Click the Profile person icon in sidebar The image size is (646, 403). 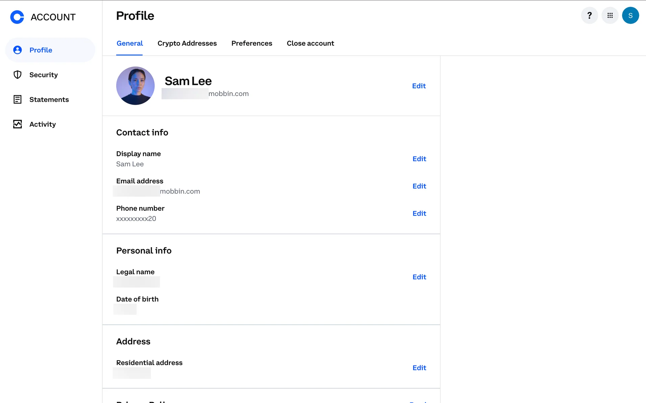[17, 50]
